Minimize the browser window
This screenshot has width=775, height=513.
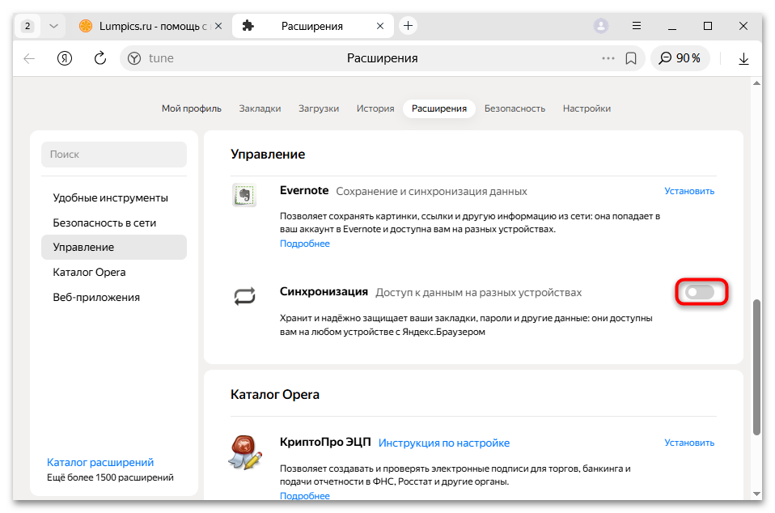click(x=672, y=26)
